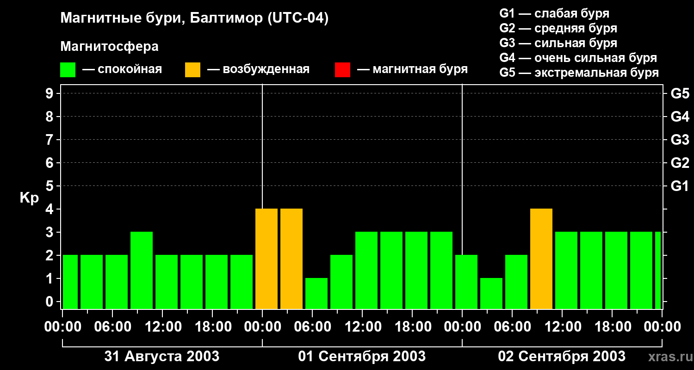Screen dimensions: 694x370
Task: Click the '31 Августа 2003' date label
Action: pyautogui.click(x=162, y=357)
